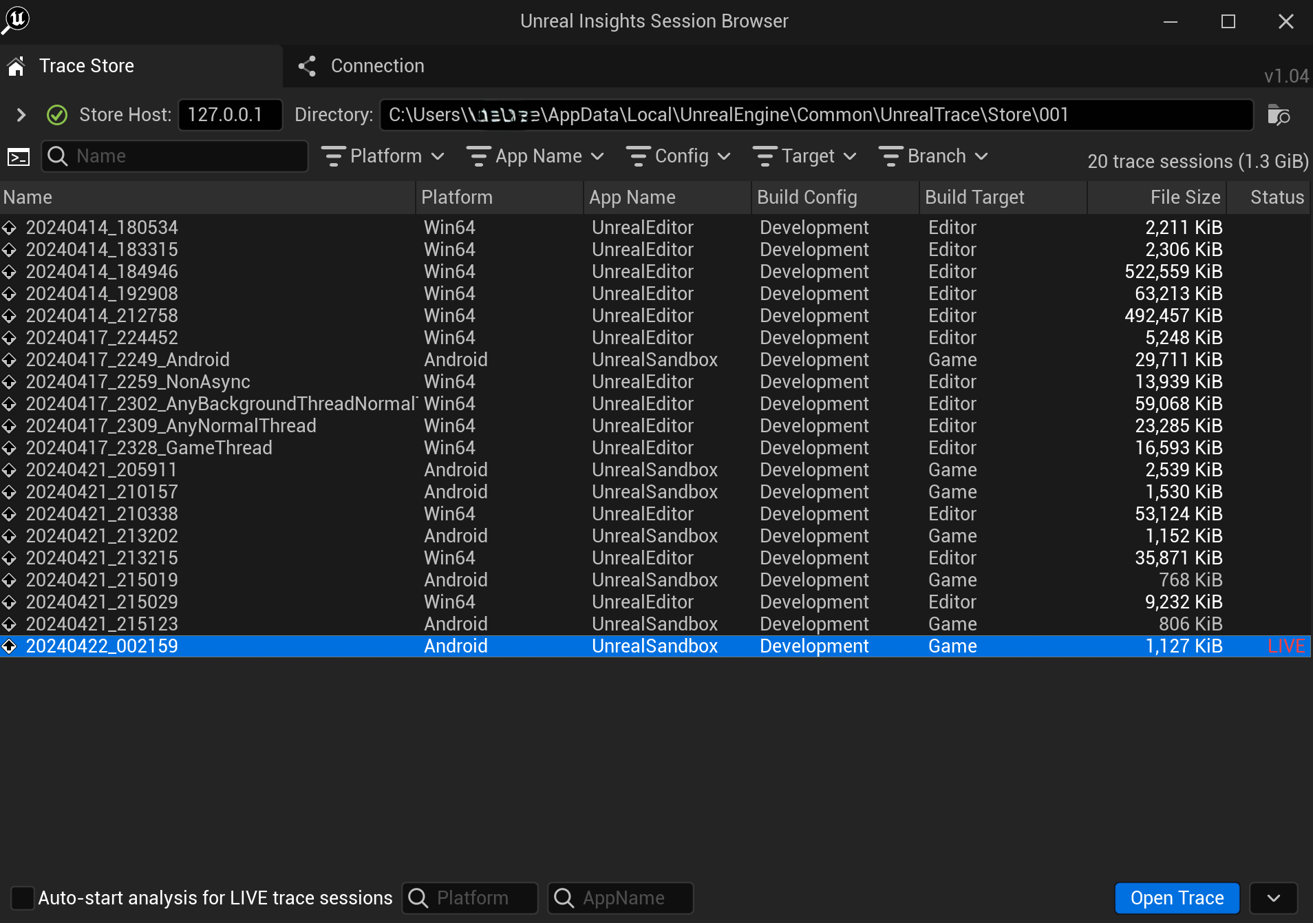Click the trace icon for 20240417_2249_Android
Viewport: 1313px width, 923px height.
(x=9, y=360)
